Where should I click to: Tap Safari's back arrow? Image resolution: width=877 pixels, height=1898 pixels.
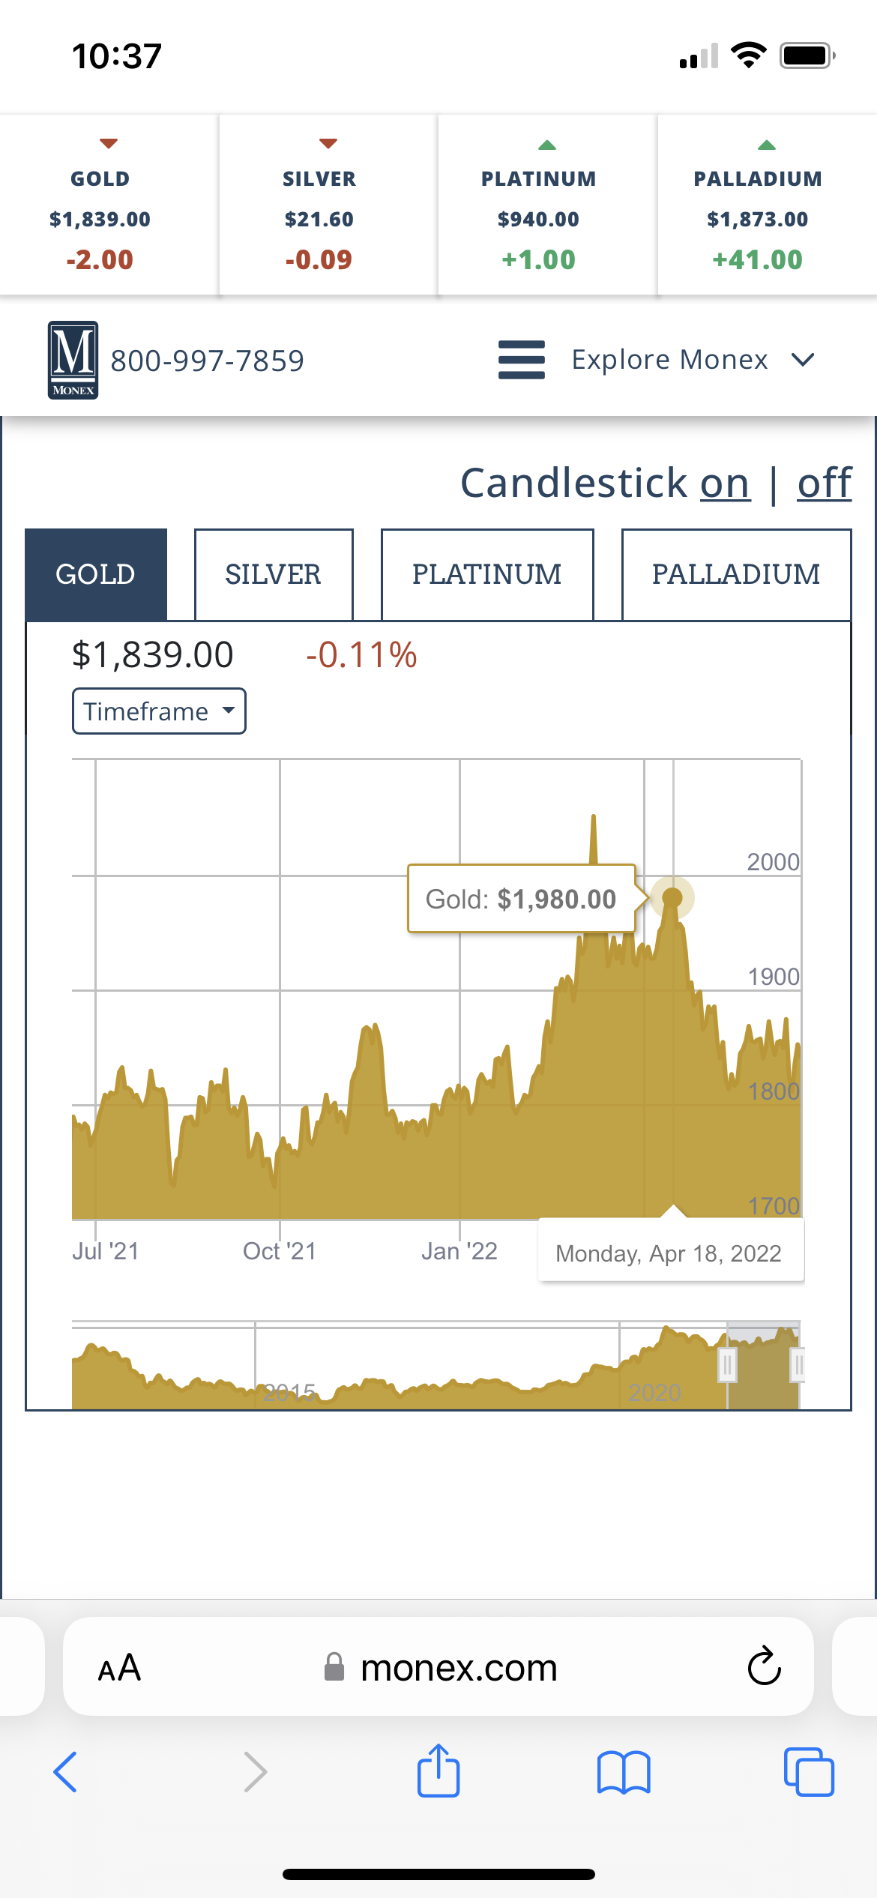pos(65,1772)
